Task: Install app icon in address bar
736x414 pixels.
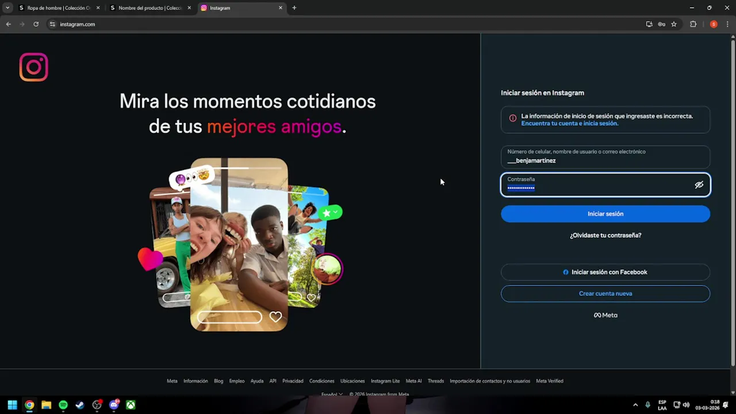Action: (x=649, y=24)
